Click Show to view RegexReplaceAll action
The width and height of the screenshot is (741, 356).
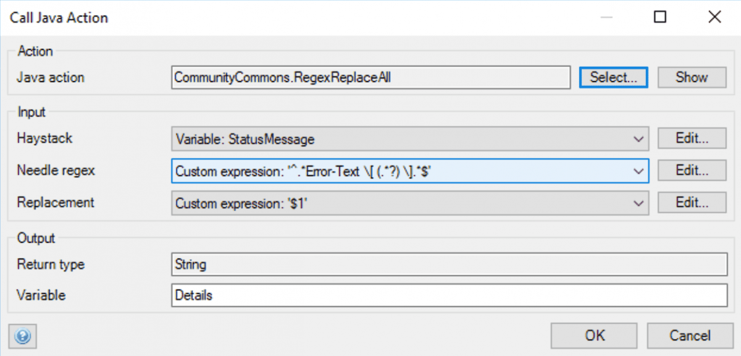(692, 77)
